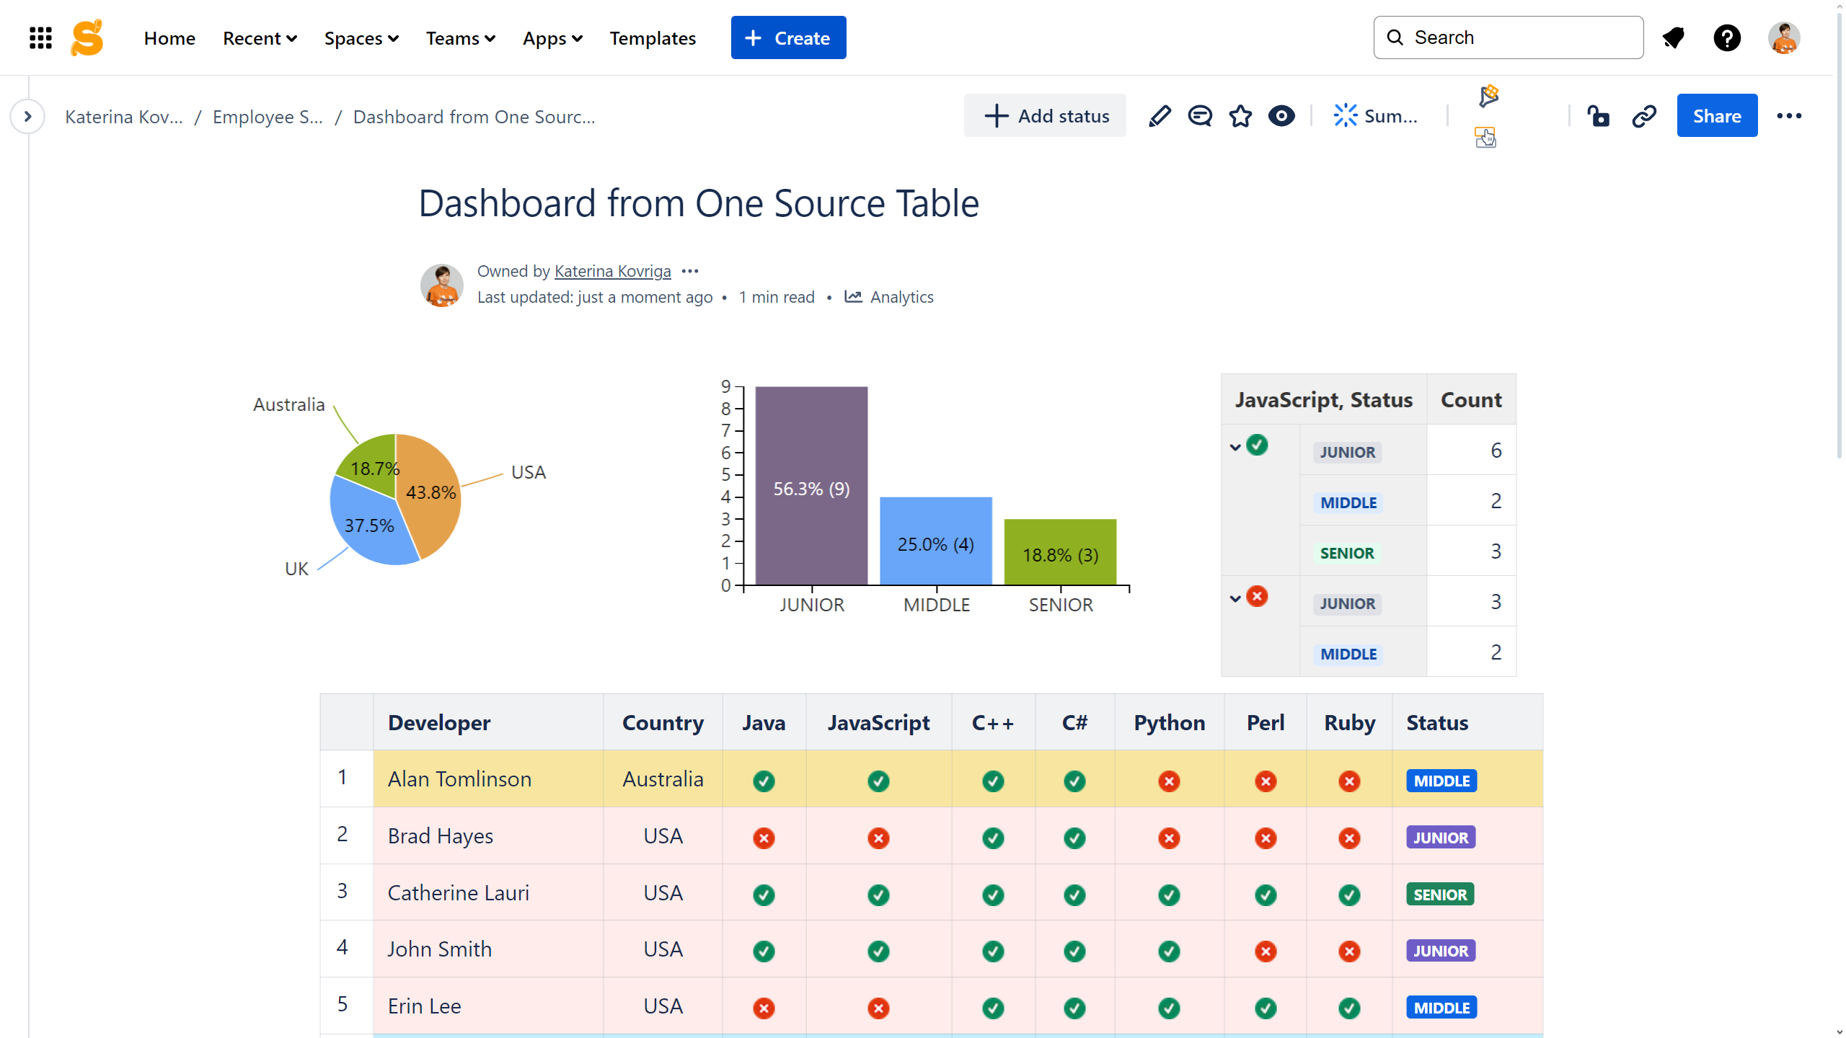Screen dimensions: 1846x1038
Task: Open the app switcher grid icon
Action: (40, 37)
